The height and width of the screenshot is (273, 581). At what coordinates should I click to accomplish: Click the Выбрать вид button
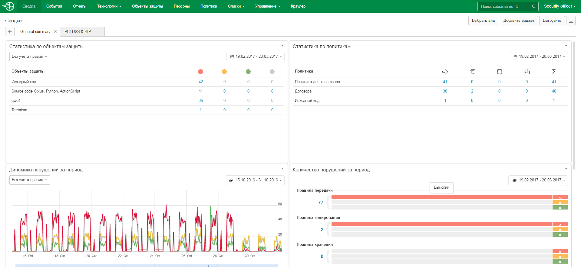483,21
